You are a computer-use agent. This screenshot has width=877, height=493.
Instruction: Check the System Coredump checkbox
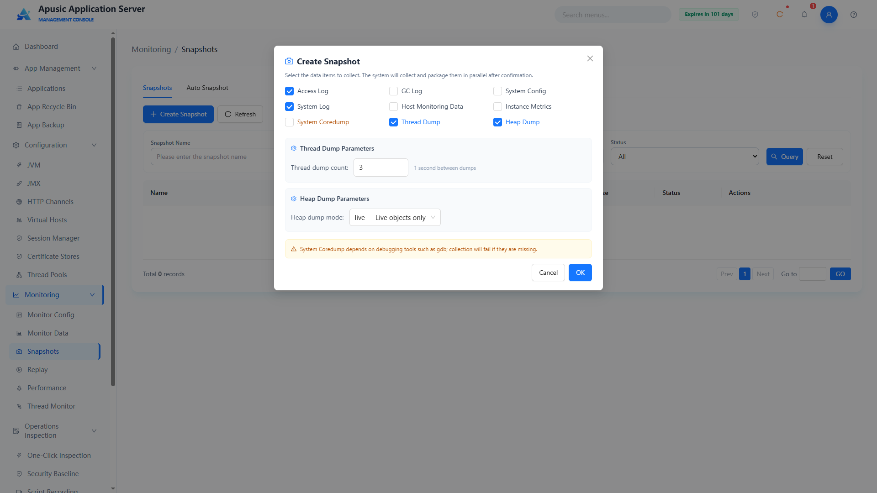click(x=289, y=122)
